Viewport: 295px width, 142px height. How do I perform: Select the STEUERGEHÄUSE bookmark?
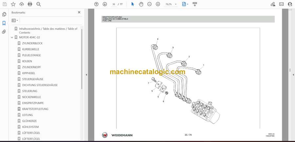click(33, 79)
